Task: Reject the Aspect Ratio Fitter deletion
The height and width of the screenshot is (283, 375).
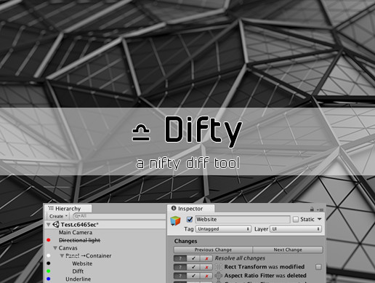Action: (x=206, y=276)
